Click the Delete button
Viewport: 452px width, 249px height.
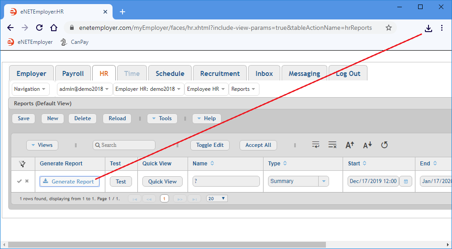(82, 118)
